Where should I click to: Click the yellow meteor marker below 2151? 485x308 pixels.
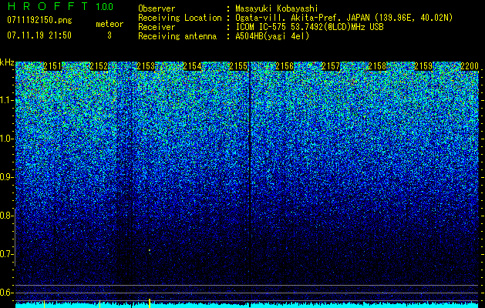pos(44,303)
